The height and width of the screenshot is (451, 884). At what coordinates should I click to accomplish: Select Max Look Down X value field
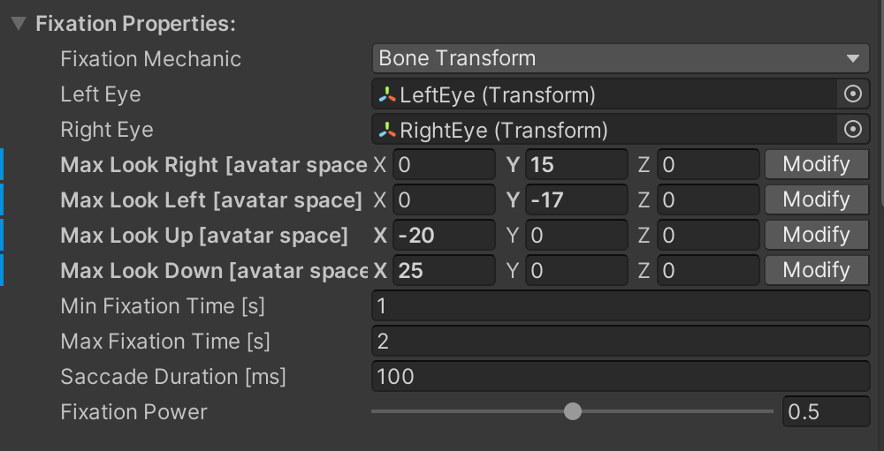tap(445, 270)
